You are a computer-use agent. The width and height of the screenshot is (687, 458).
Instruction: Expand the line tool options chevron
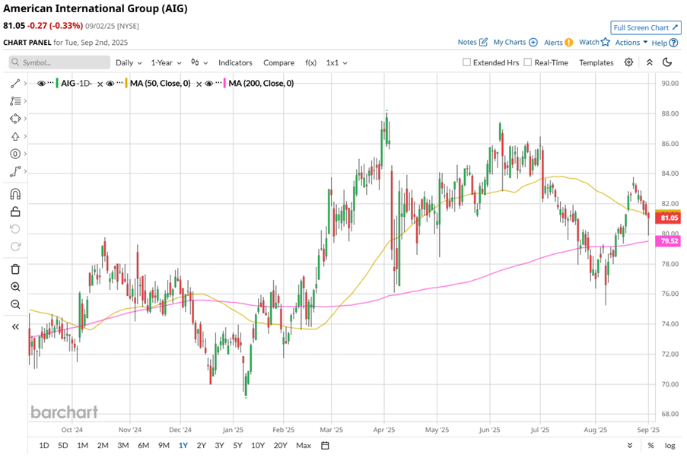(25, 83)
